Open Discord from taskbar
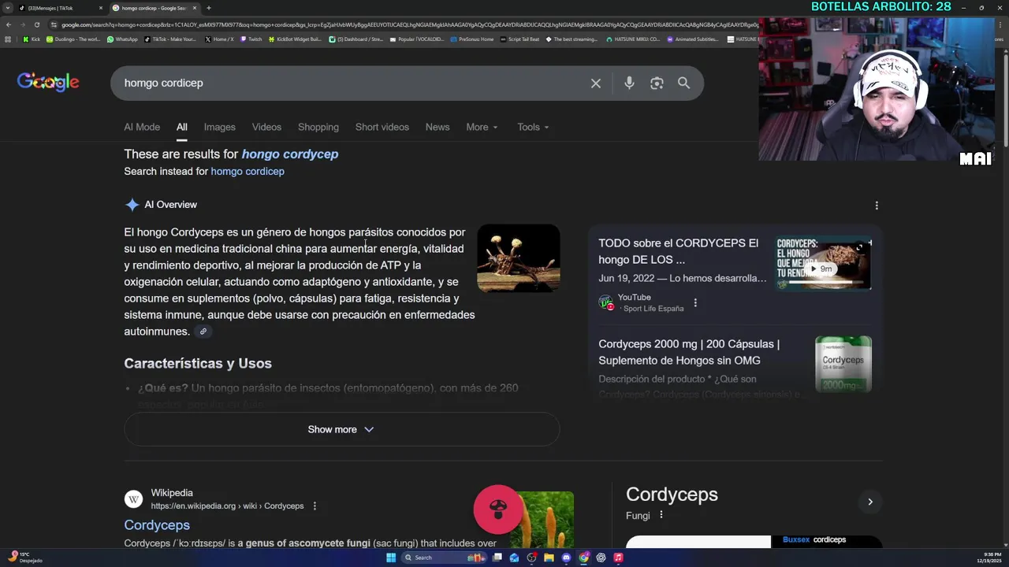Viewport: 1009px width, 567px height. pyautogui.click(x=566, y=558)
